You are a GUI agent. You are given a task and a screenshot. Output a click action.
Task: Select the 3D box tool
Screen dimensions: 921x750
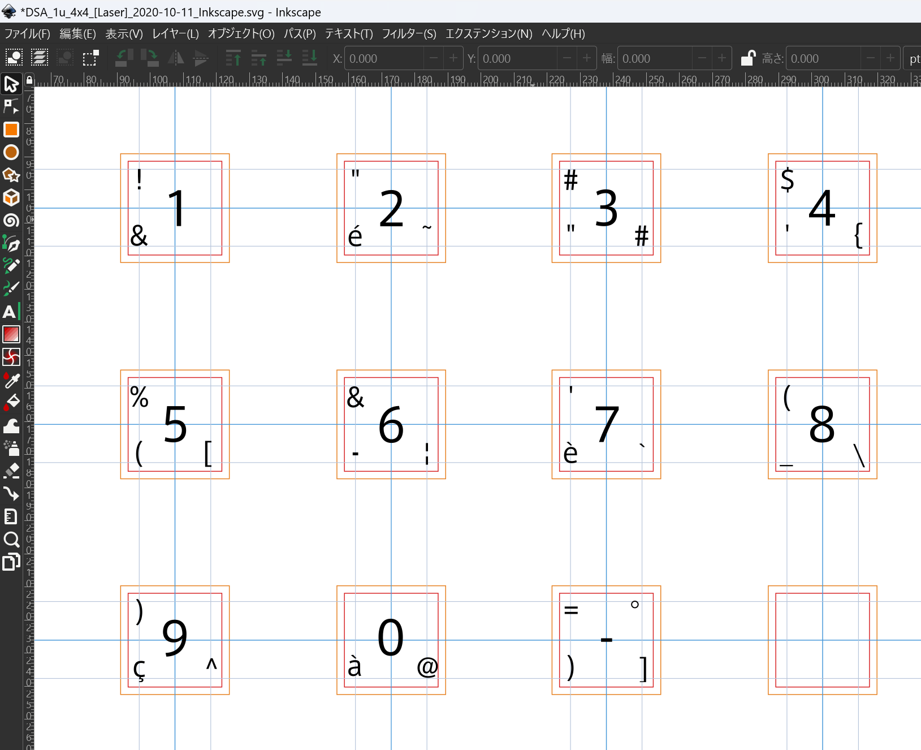click(11, 197)
